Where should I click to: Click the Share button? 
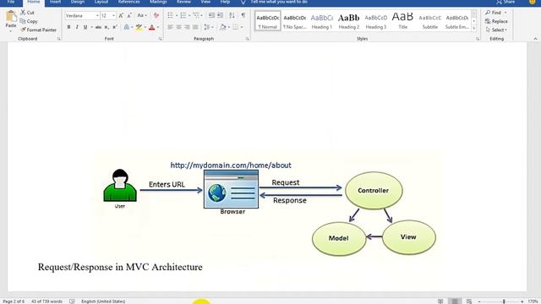pos(505,2)
